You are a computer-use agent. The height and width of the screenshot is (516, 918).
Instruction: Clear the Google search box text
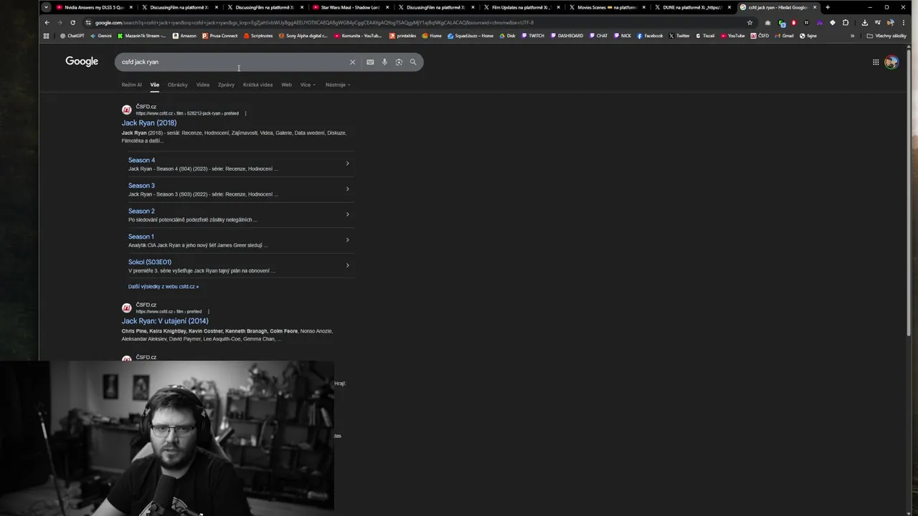pos(352,62)
